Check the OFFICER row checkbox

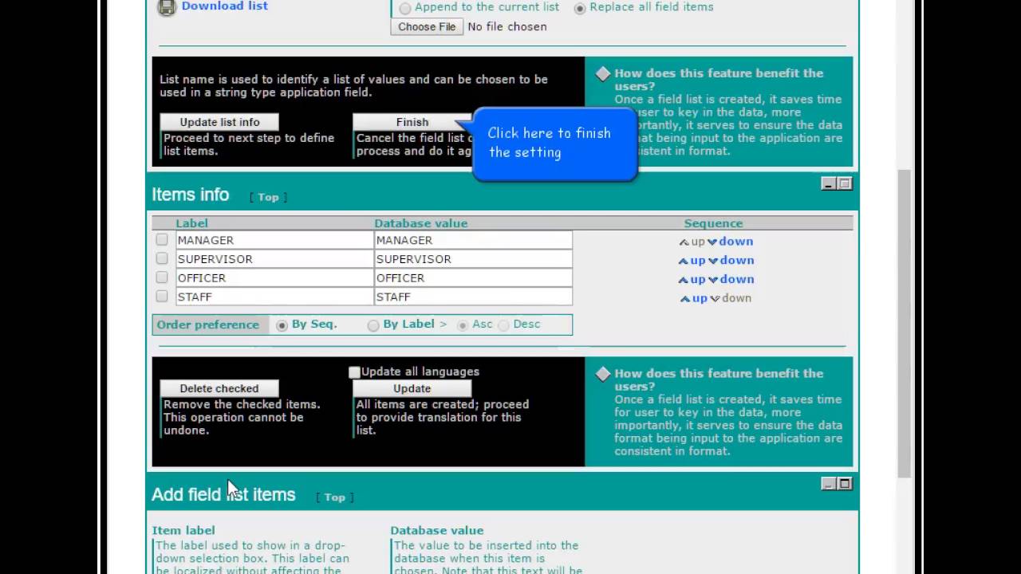162,277
